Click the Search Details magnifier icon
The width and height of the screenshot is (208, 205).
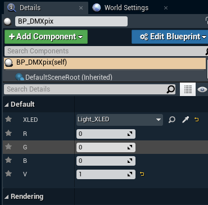coord(170,89)
